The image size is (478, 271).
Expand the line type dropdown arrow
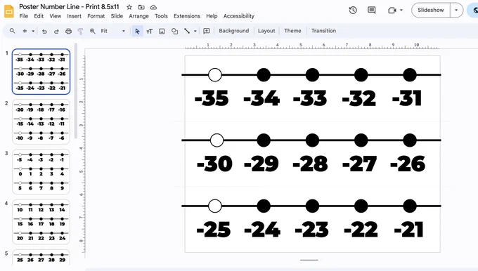(x=195, y=31)
